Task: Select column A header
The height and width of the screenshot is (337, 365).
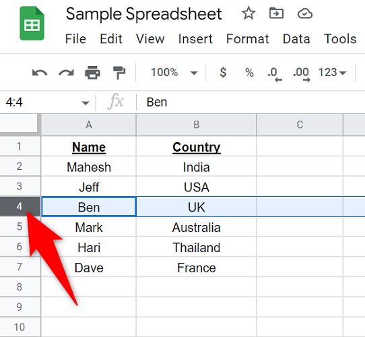Action: [x=89, y=125]
